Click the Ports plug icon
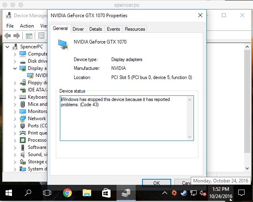Viewport: 253px width, 202px height. tap(23, 126)
